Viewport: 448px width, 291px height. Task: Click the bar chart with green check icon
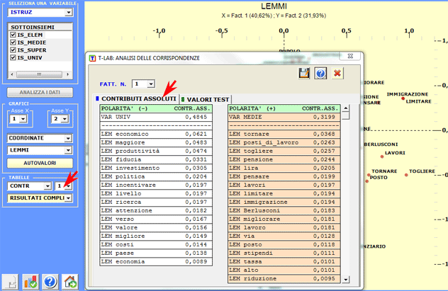point(30,282)
